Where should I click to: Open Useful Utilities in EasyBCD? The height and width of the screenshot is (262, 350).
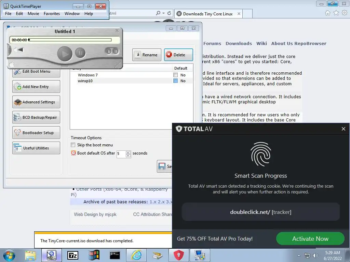pyautogui.click(x=36, y=148)
